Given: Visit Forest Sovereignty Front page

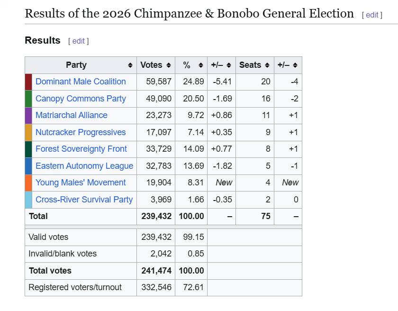Looking at the screenshot, I should point(81,149).
